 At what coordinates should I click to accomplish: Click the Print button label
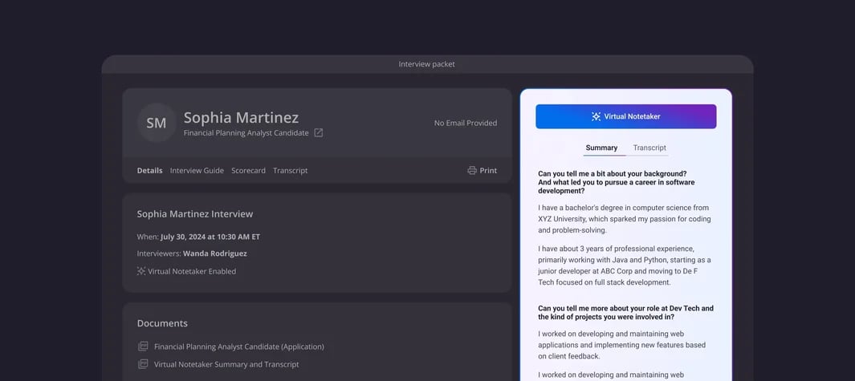488,171
